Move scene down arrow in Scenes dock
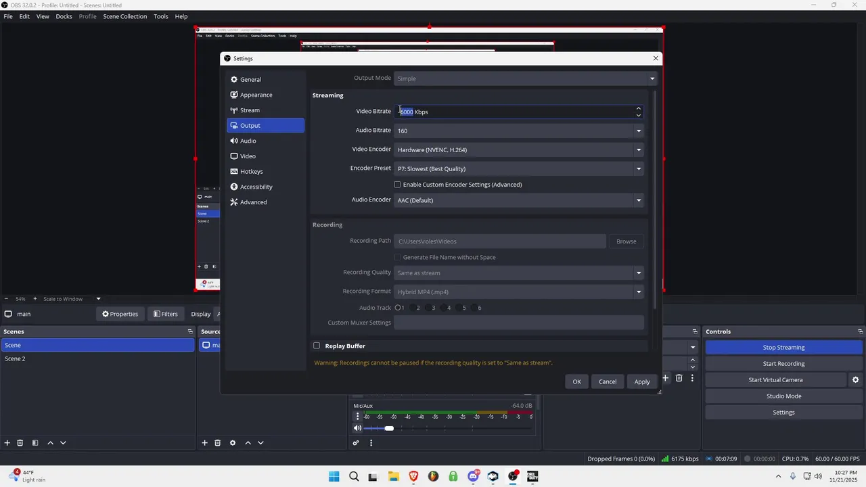Screen dimensions: 866x487 (x=63, y=443)
